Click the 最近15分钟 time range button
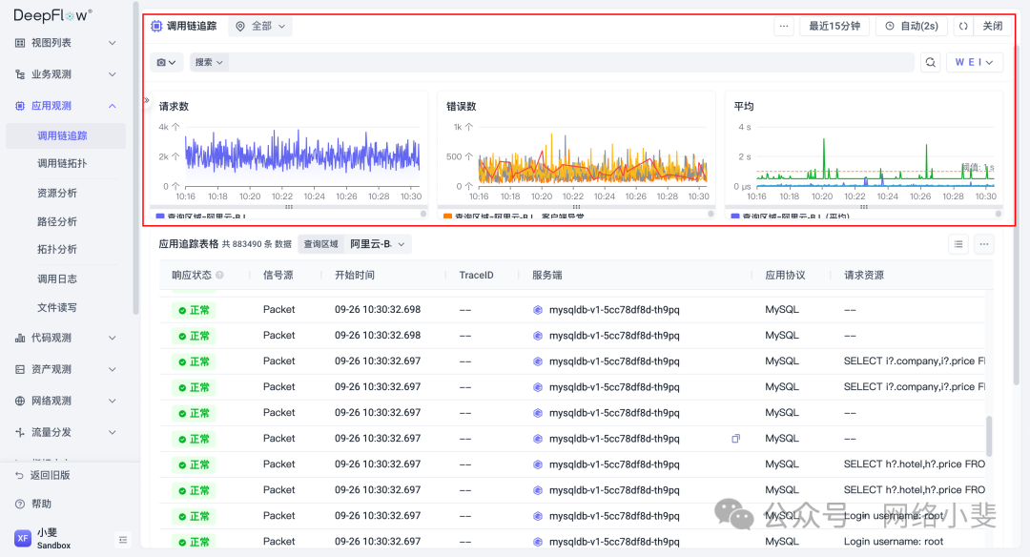Viewport: 1030px width, 557px height. tap(834, 27)
